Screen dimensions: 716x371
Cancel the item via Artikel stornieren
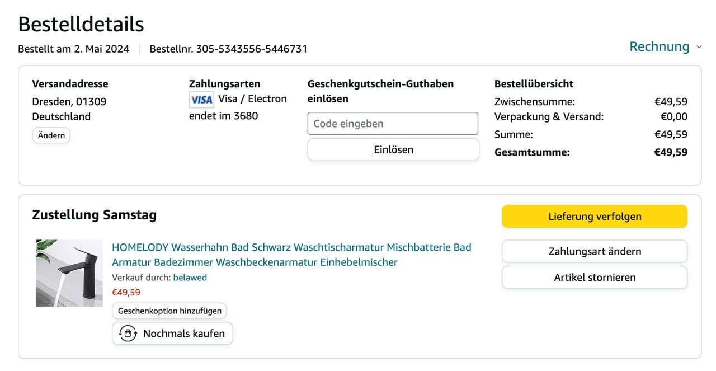click(594, 278)
